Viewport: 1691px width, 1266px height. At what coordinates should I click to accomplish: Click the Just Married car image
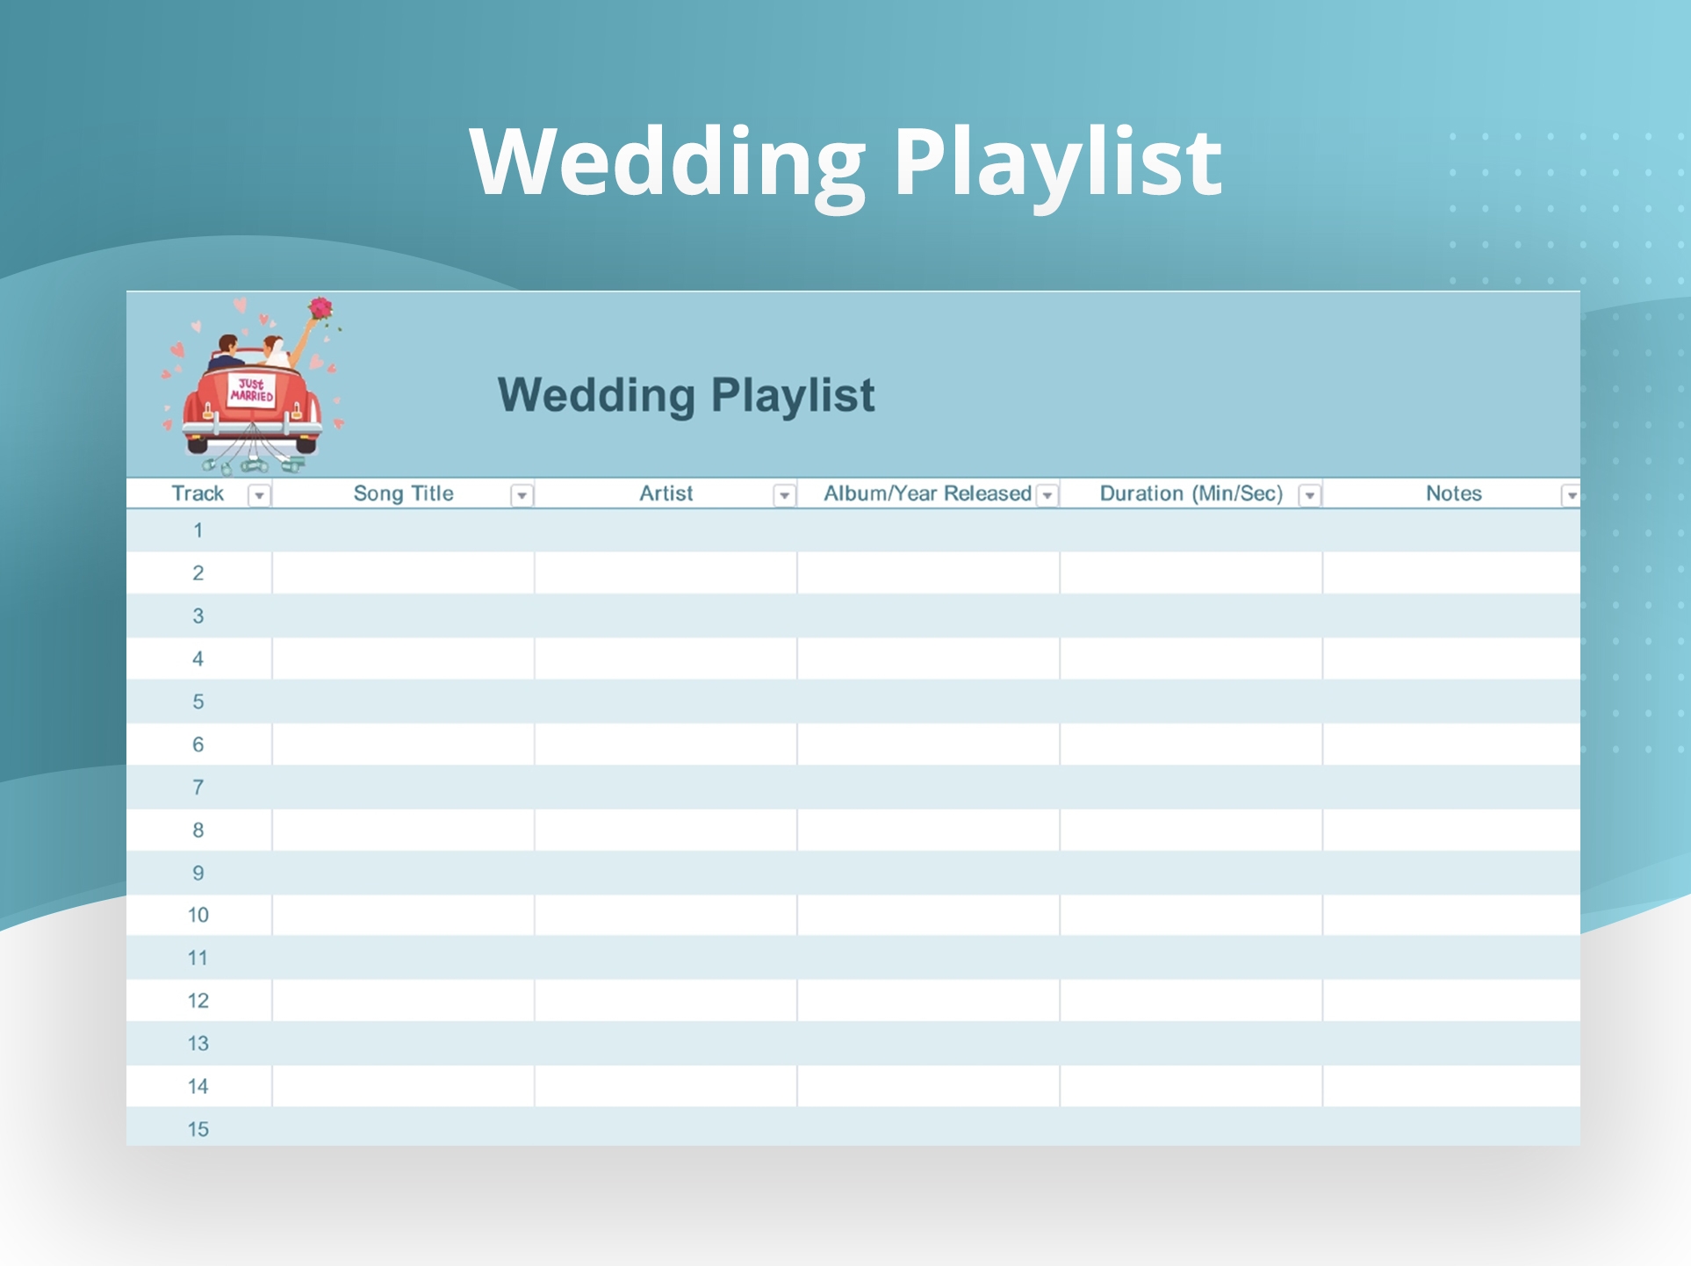point(253,387)
